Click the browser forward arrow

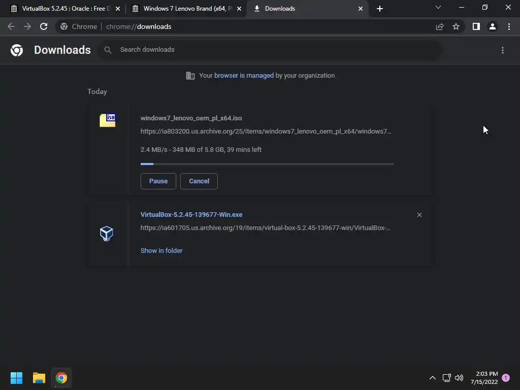(x=27, y=26)
